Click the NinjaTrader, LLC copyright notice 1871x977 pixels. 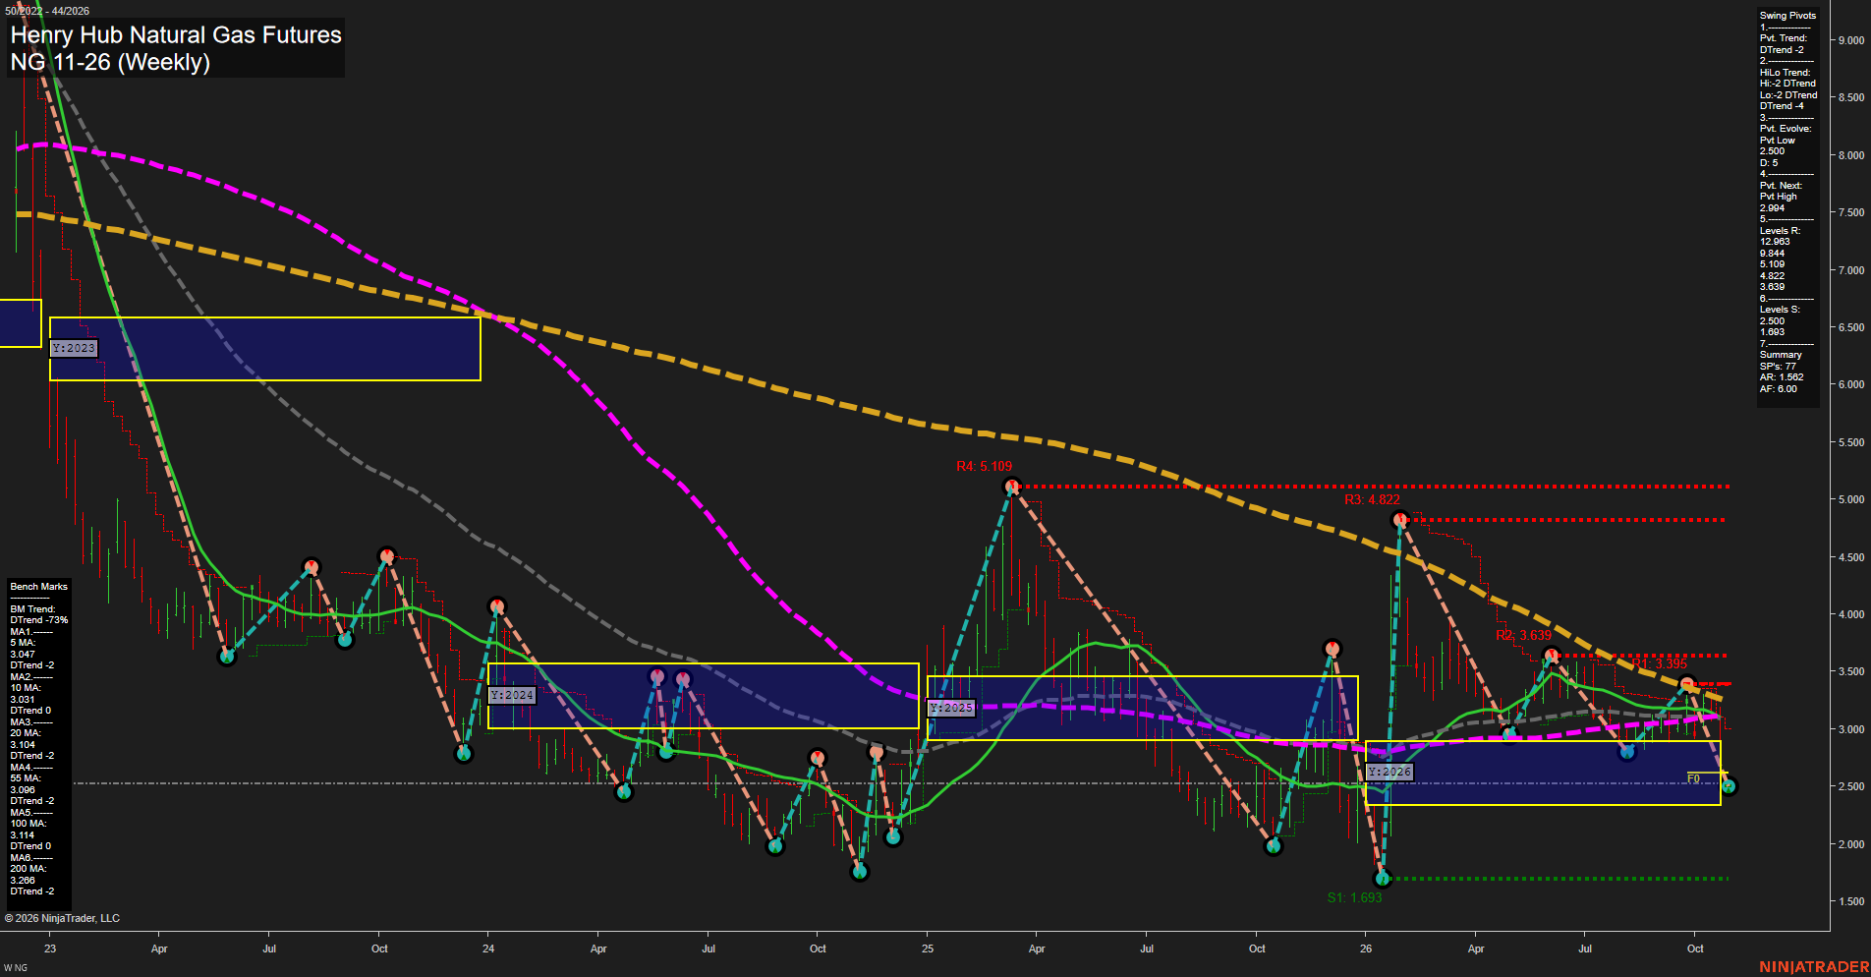pos(62,918)
